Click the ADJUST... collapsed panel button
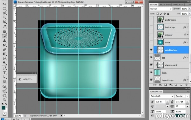Viewport: 191px width, 120px height. click(x=26, y=79)
